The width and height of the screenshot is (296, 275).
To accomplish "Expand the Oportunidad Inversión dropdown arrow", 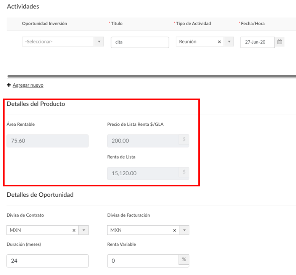I will tap(99, 42).
